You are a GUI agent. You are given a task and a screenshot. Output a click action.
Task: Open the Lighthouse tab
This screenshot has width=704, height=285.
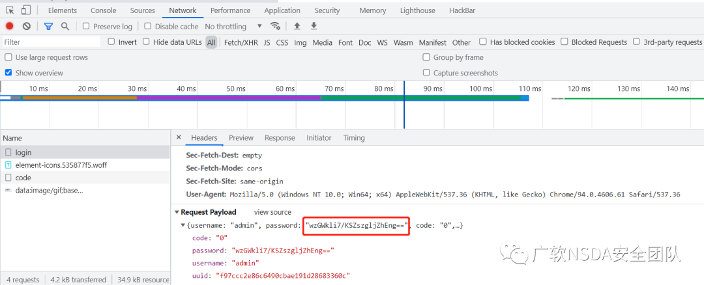[418, 10]
